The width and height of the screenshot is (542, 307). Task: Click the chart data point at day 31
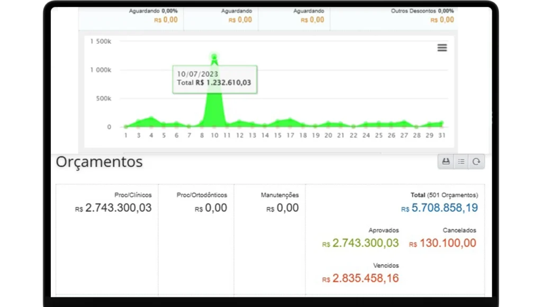[441, 123]
